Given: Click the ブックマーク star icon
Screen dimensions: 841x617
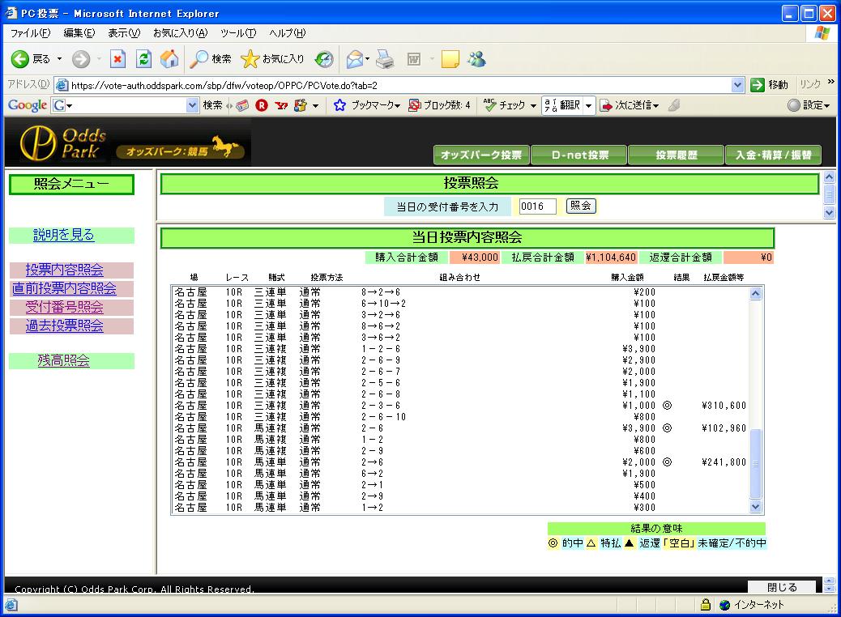Looking at the screenshot, I should click(x=339, y=105).
